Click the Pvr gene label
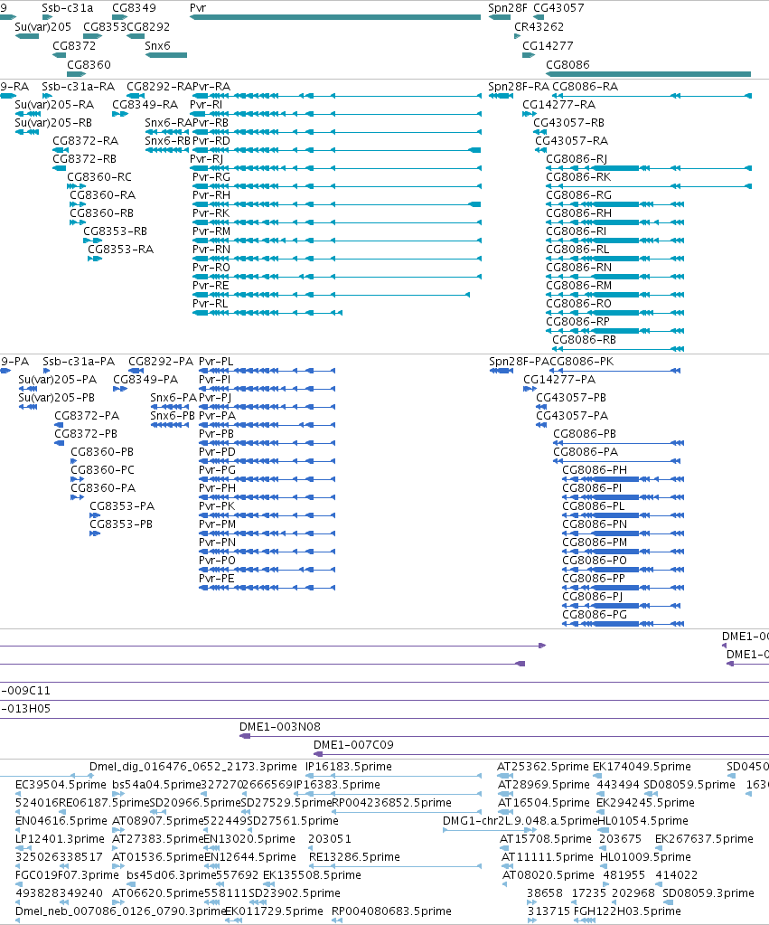Viewport: 769px width, 925px height. 198,7
